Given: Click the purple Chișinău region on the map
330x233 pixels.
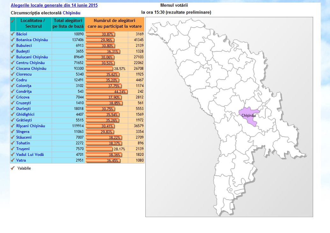Looking at the screenshot, I should coord(249,116).
